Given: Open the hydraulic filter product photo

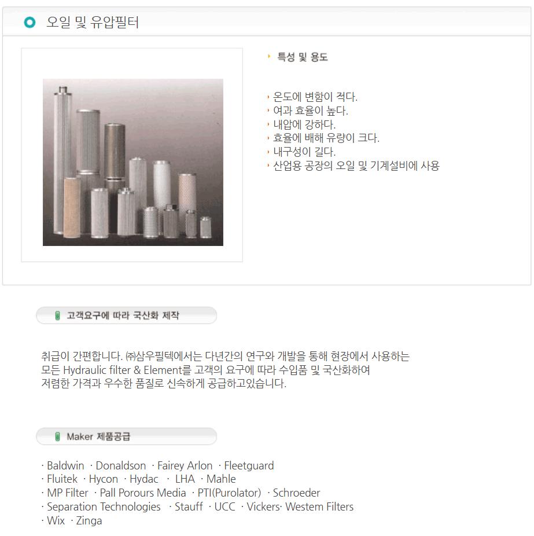Looking at the screenshot, I should [133, 163].
